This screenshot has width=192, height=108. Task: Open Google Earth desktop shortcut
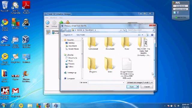point(5,41)
